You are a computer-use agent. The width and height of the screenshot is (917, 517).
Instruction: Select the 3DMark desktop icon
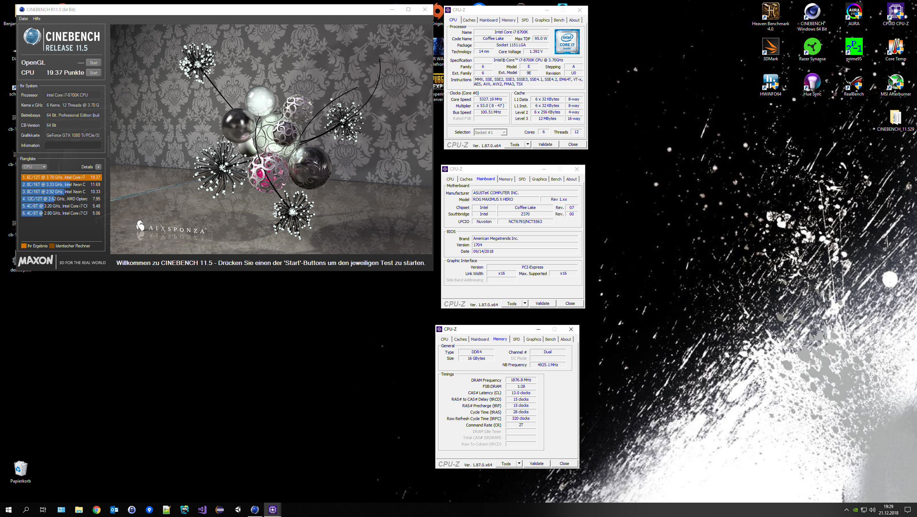pyautogui.click(x=770, y=50)
